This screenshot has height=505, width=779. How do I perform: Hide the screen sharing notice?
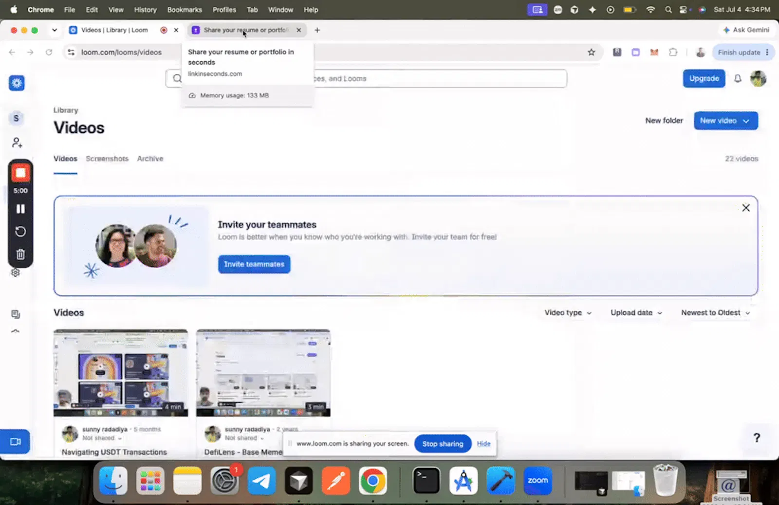(x=483, y=444)
